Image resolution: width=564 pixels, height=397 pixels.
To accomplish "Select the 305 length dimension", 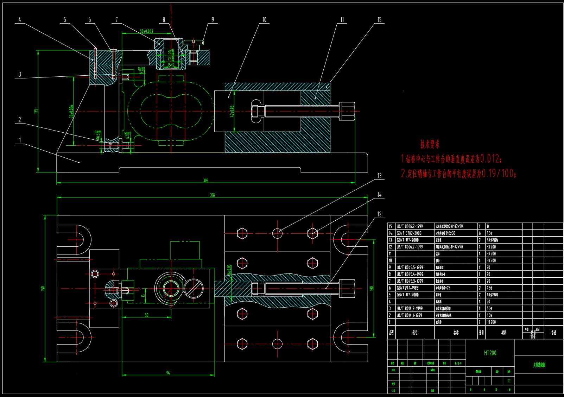I will pos(205,181).
